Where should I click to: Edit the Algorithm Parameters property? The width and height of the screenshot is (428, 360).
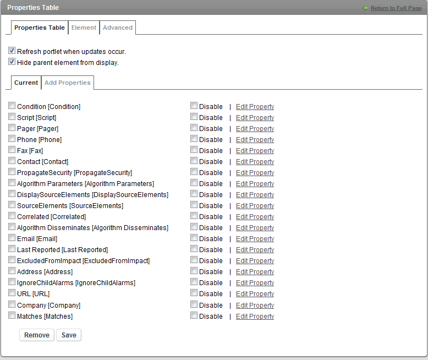pos(255,183)
